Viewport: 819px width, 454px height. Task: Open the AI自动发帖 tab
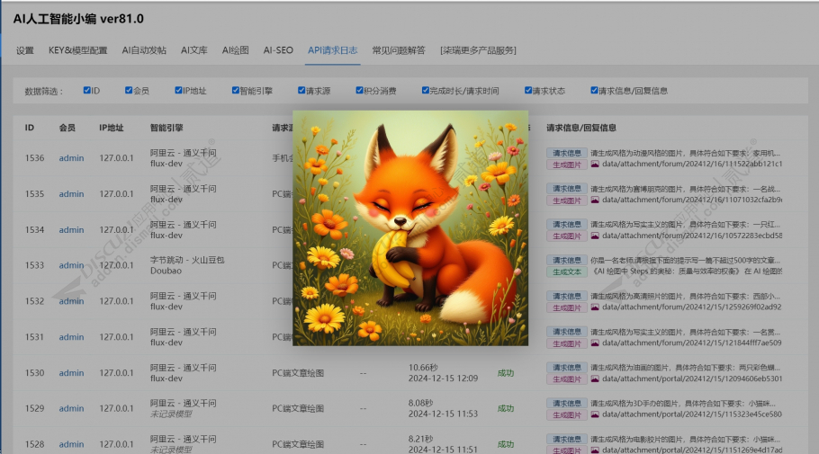point(144,50)
